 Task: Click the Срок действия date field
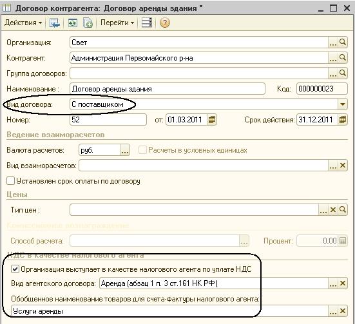317,120
